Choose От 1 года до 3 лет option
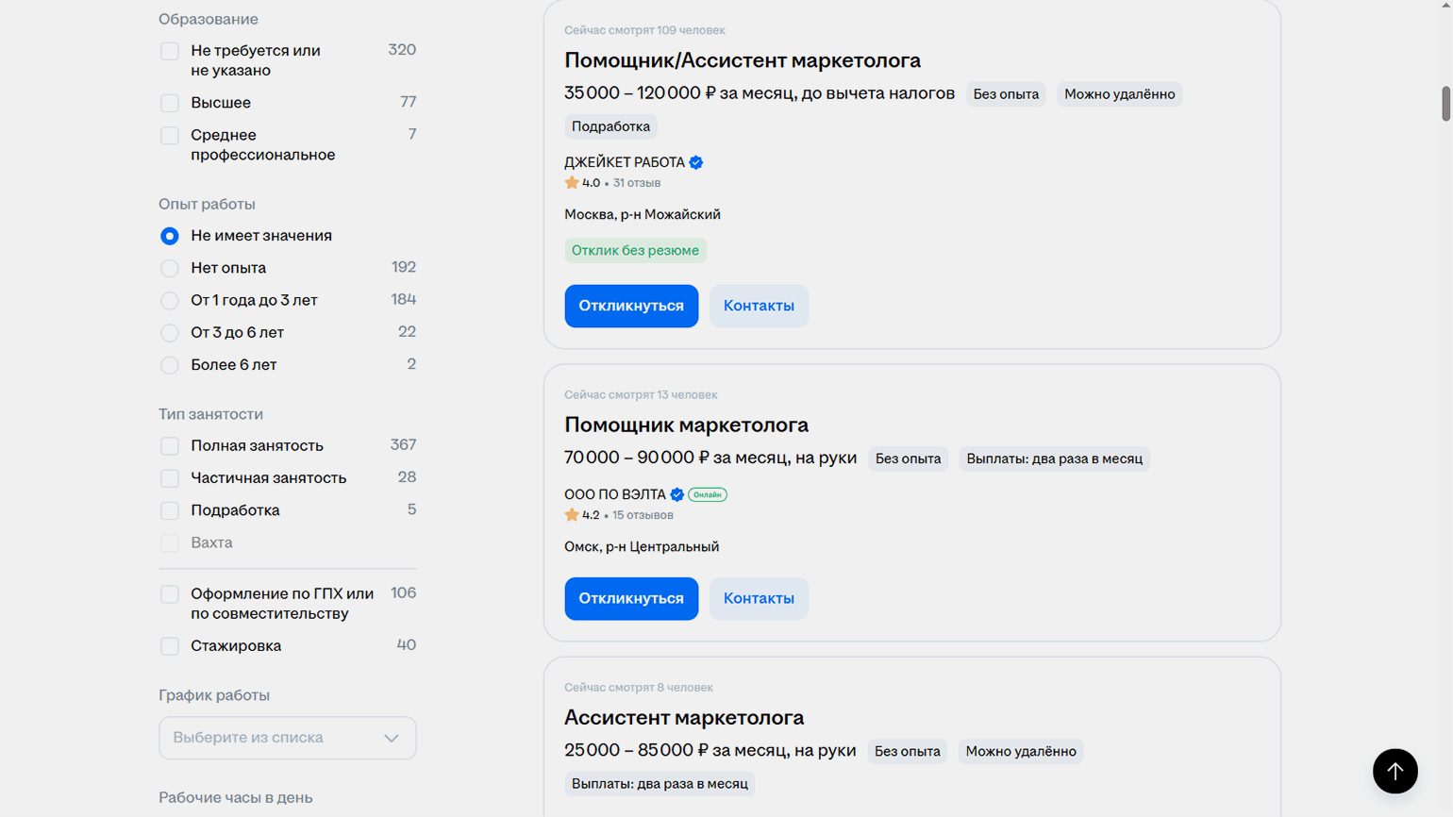Screen dimensions: 1453x817 [170, 301]
